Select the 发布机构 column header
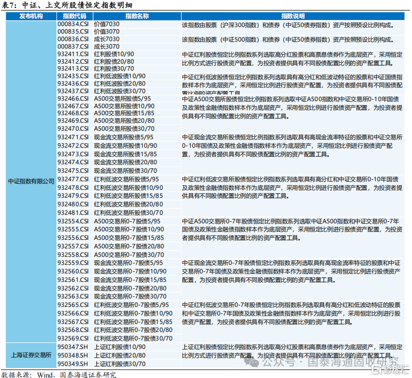412x378 pixels. [31, 16]
